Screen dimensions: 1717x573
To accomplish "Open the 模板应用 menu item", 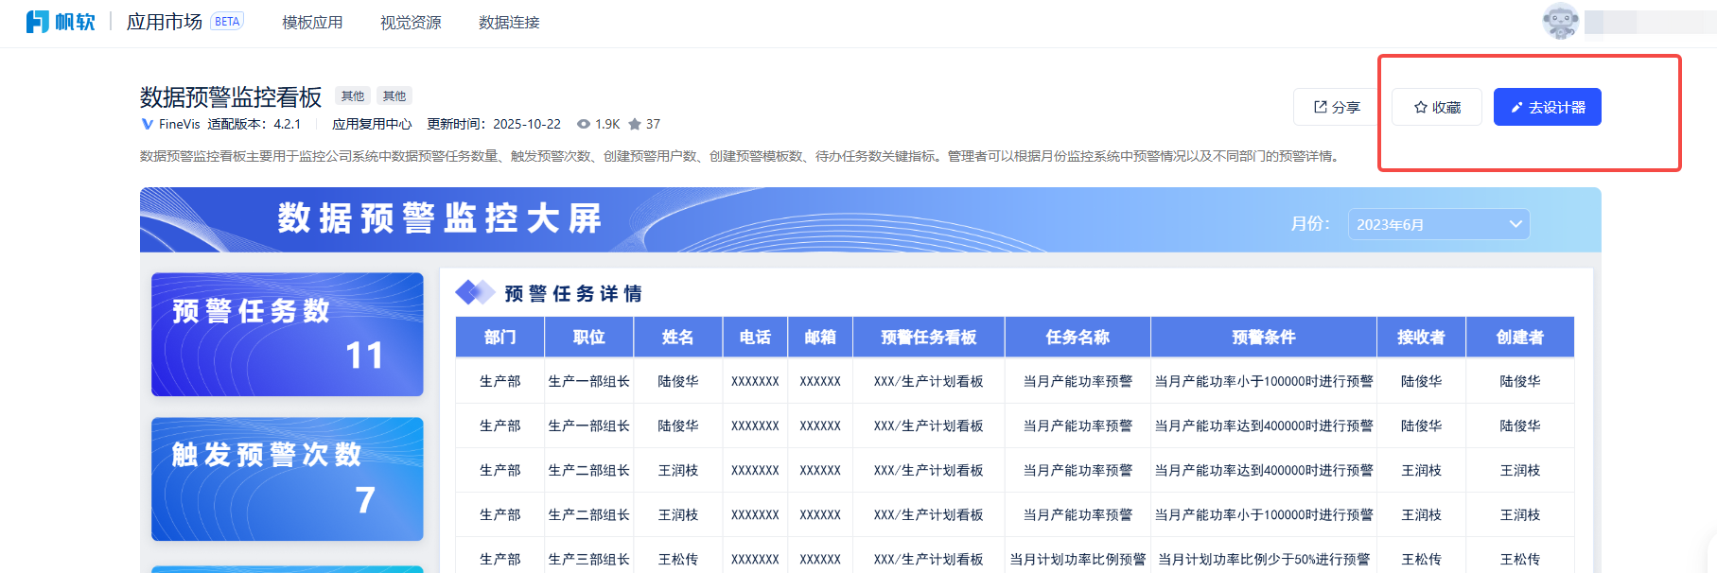I will [312, 23].
